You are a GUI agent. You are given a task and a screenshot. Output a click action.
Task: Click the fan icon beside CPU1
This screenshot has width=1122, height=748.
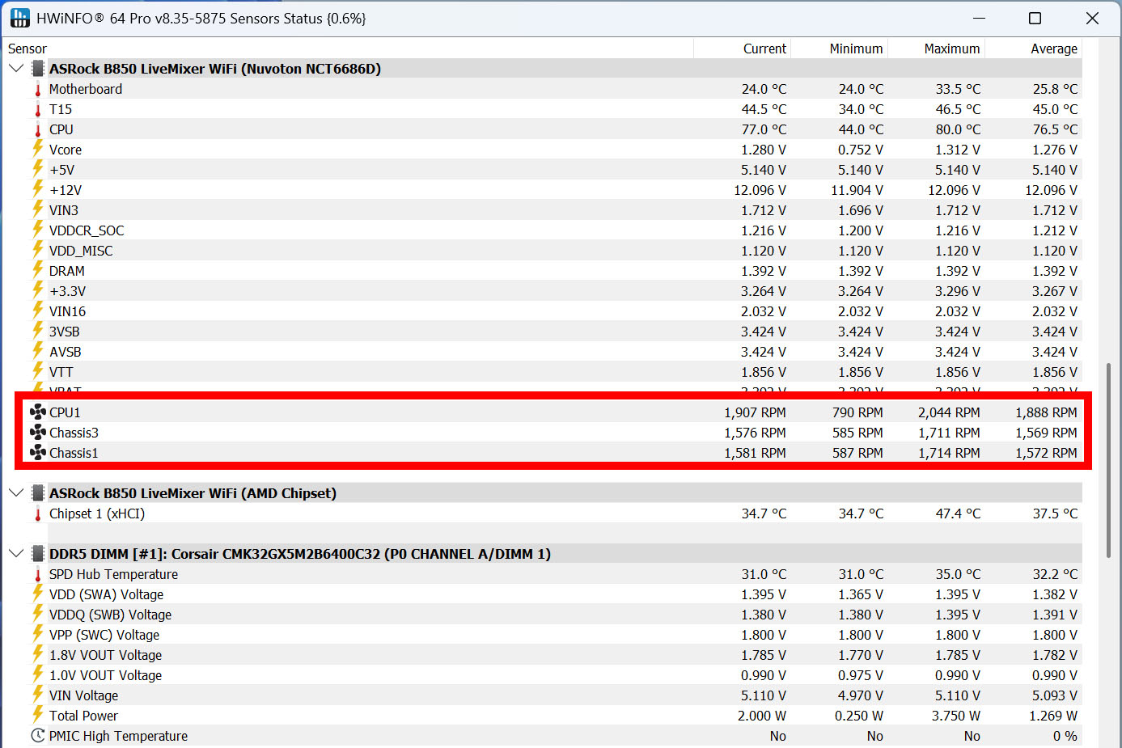[37, 412]
